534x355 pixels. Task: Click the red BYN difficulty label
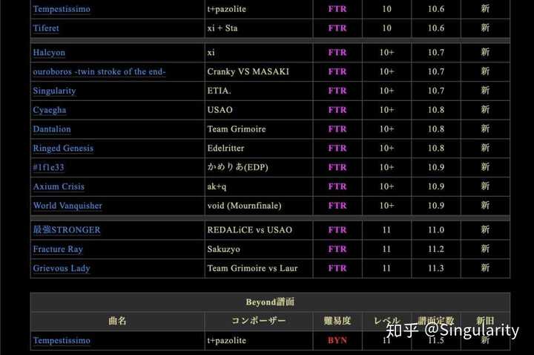pos(337,340)
